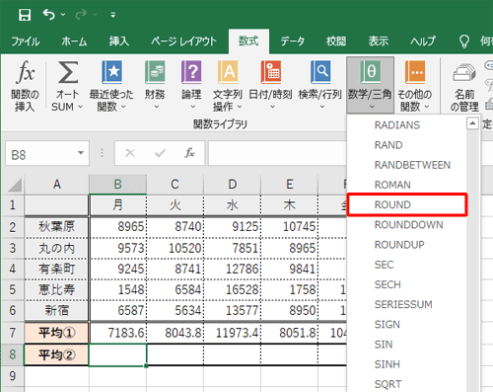Switch to the データ tab
Image resolution: width=493 pixels, height=392 pixels.
click(x=293, y=41)
